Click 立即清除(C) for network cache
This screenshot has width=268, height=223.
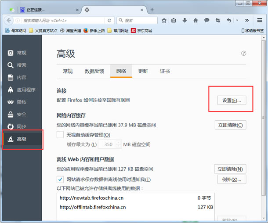(x=230, y=125)
